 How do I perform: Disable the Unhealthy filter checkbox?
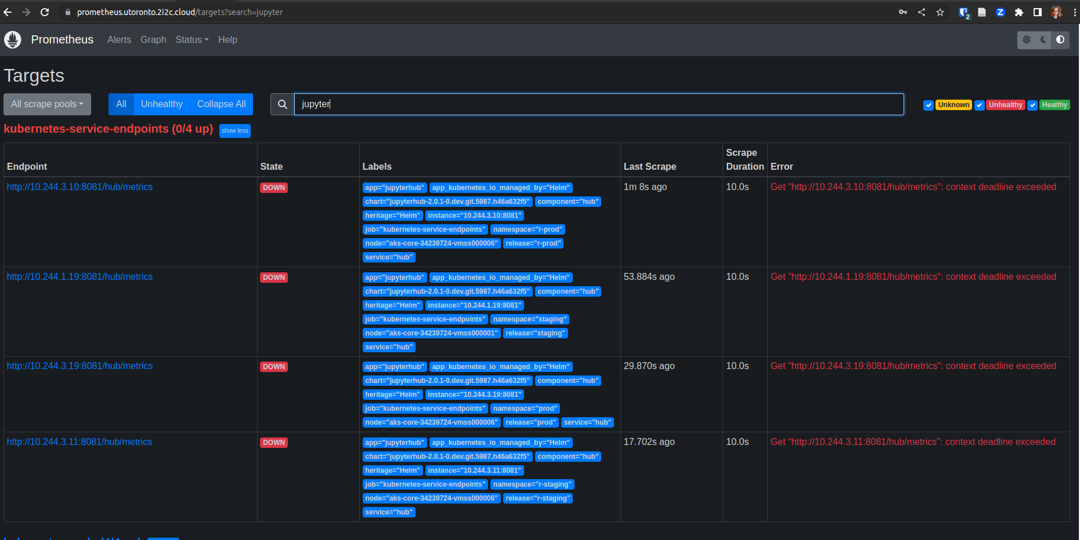click(980, 105)
